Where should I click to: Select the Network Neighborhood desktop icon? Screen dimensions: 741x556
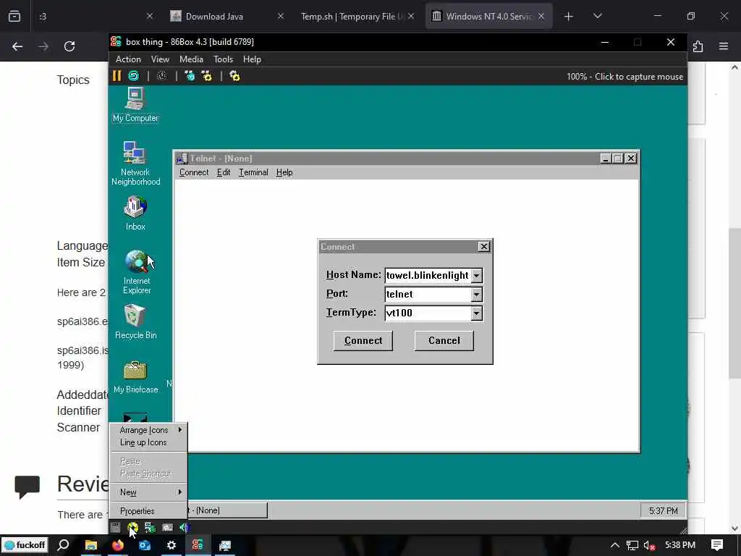(135, 164)
